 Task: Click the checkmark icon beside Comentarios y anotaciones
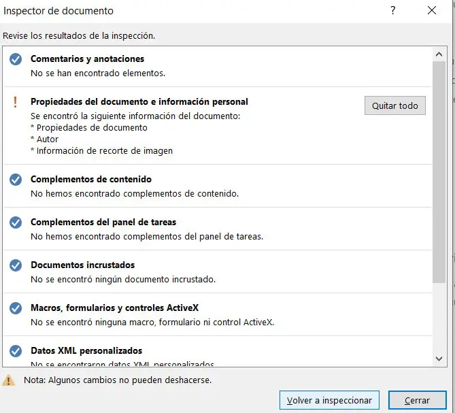pos(16,60)
